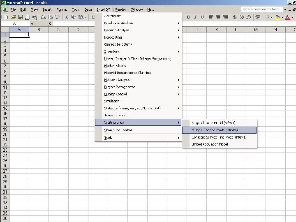
Task: Select column L header
Action: coord(236,30)
